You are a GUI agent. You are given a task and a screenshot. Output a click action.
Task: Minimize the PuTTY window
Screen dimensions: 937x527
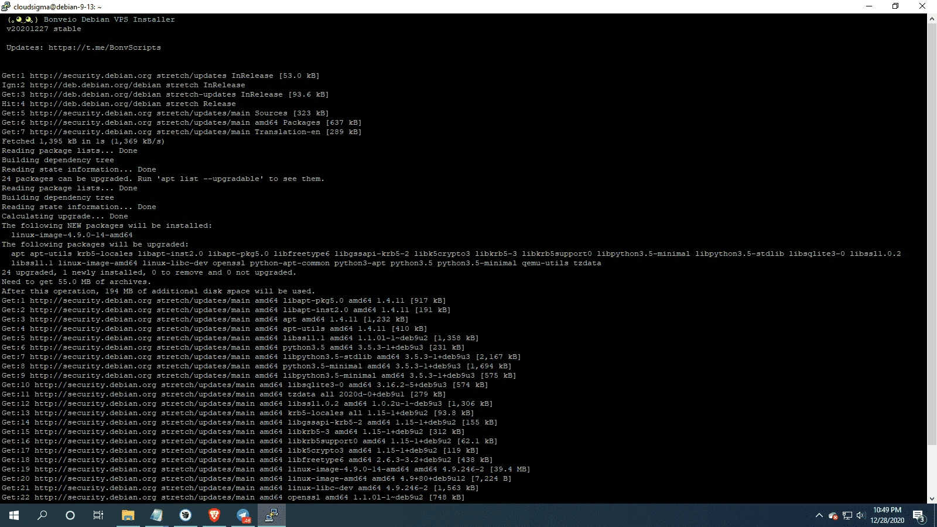click(x=869, y=6)
